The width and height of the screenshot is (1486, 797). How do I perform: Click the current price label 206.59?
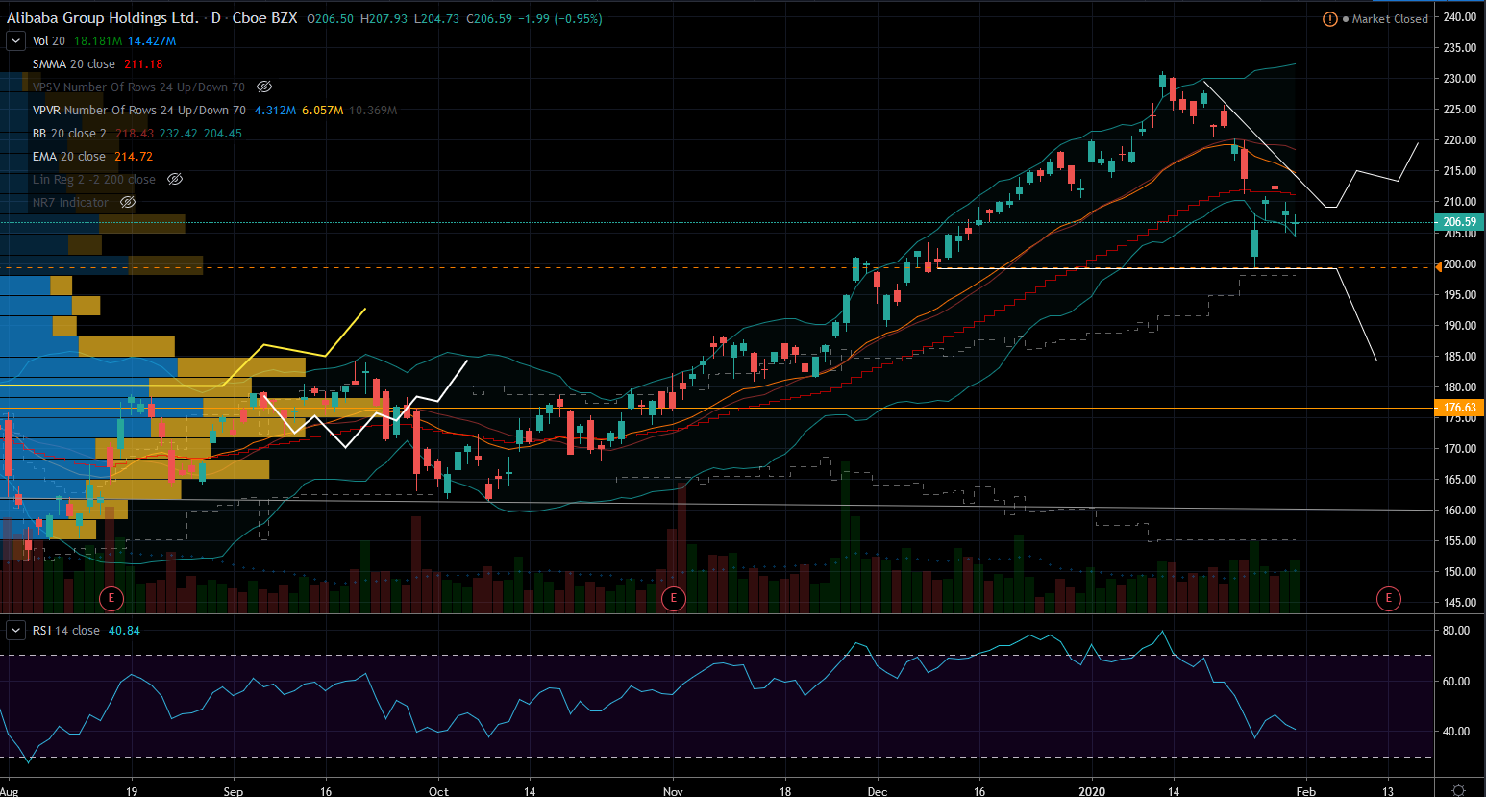tap(1459, 222)
